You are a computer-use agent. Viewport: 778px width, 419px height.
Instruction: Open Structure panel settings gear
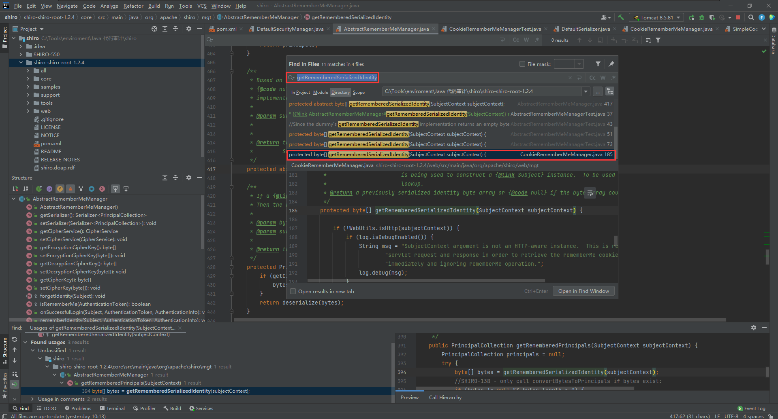(x=189, y=178)
